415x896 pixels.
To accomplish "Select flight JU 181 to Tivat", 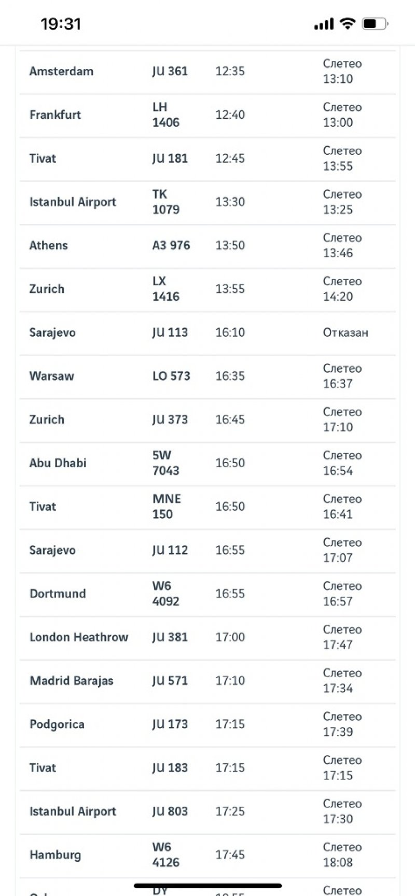I will coord(208,159).
